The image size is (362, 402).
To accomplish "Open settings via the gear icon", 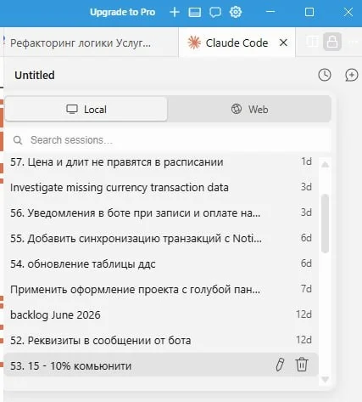I will pyautogui.click(x=236, y=12).
